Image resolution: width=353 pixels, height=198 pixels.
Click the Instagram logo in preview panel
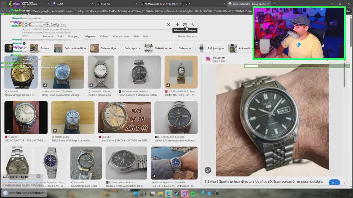point(208,59)
